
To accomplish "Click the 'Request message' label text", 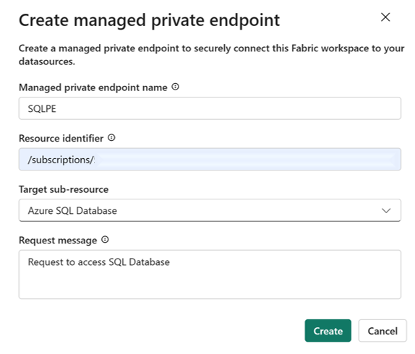I will click(58, 241).
